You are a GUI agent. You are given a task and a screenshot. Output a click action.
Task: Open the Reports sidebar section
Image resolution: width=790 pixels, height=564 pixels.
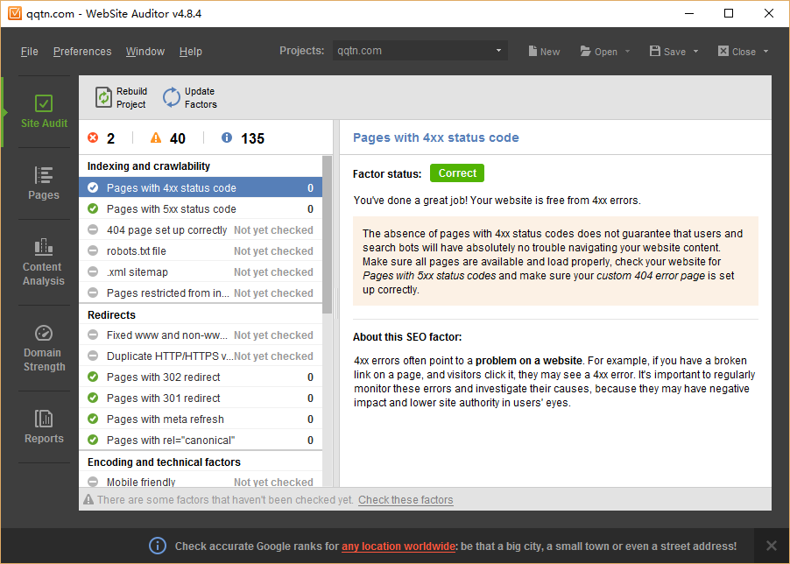[44, 427]
